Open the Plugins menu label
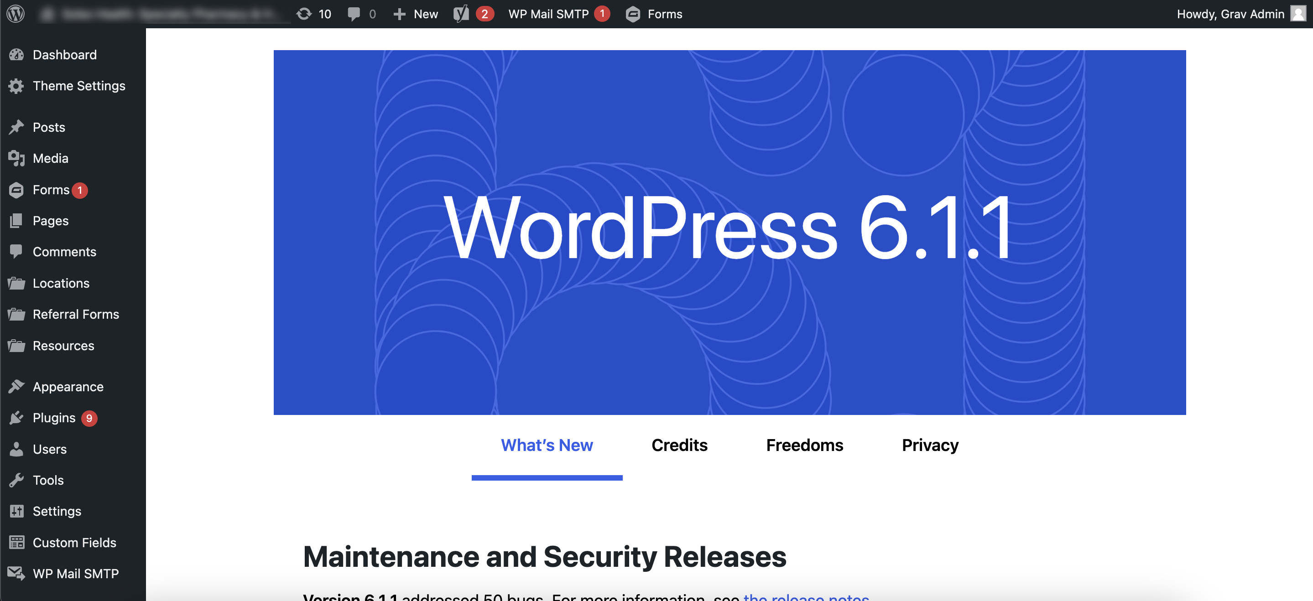This screenshot has height=601, width=1313. pyautogui.click(x=53, y=418)
